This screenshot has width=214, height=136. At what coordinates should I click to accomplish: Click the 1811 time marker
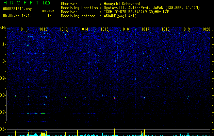[x=23, y=29]
